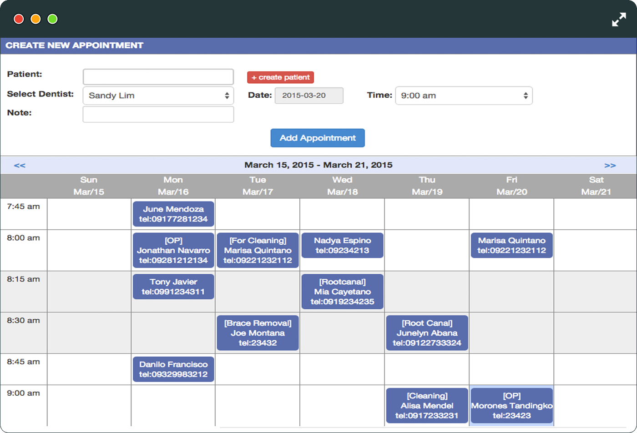This screenshot has width=637, height=433.
Task: Click the Patient name input field
Action: 158,76
